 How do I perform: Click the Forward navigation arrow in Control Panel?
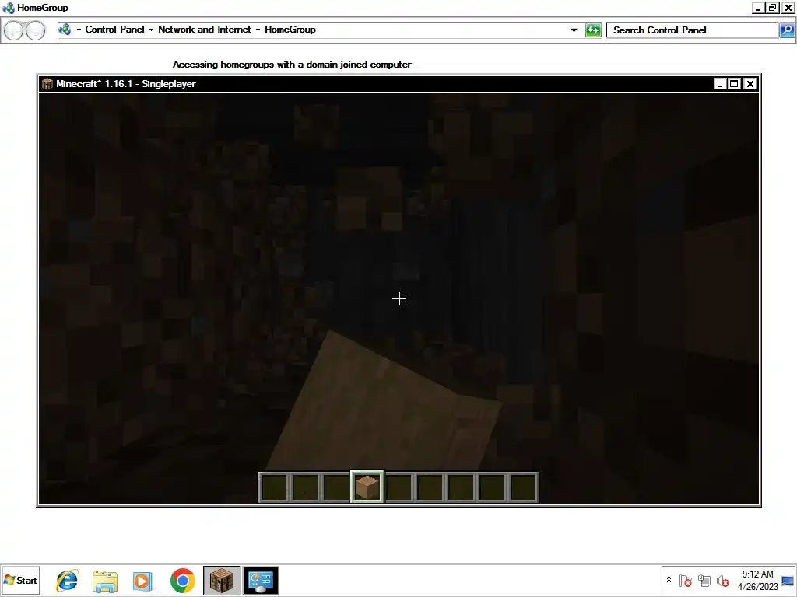coord(35,30)
